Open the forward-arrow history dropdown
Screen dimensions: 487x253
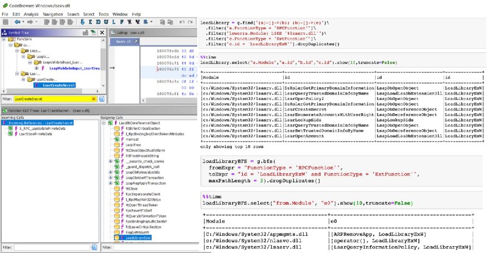tap(36, 22)
